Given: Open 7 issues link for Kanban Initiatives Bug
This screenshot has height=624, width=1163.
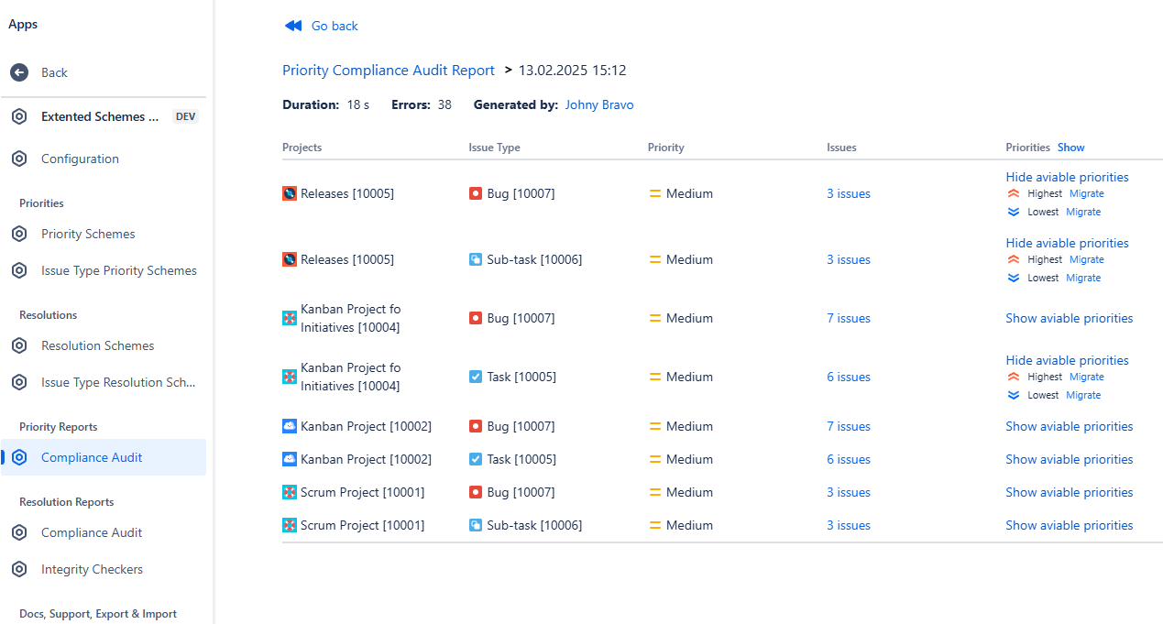Looking at the screenshot, I should (x=849, y=318).
